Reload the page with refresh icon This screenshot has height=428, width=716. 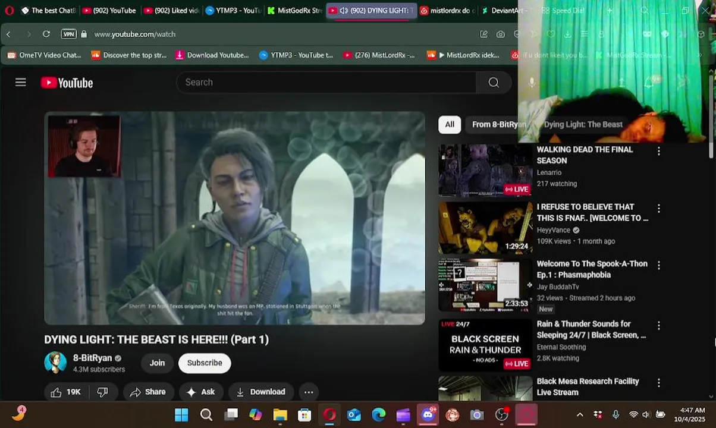click(x=46, y=34)
